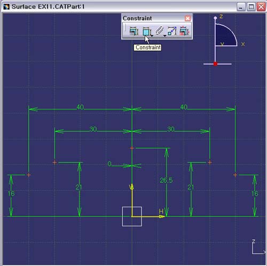
Task: Select the Constraint tool icon
Action: point(146,32)
